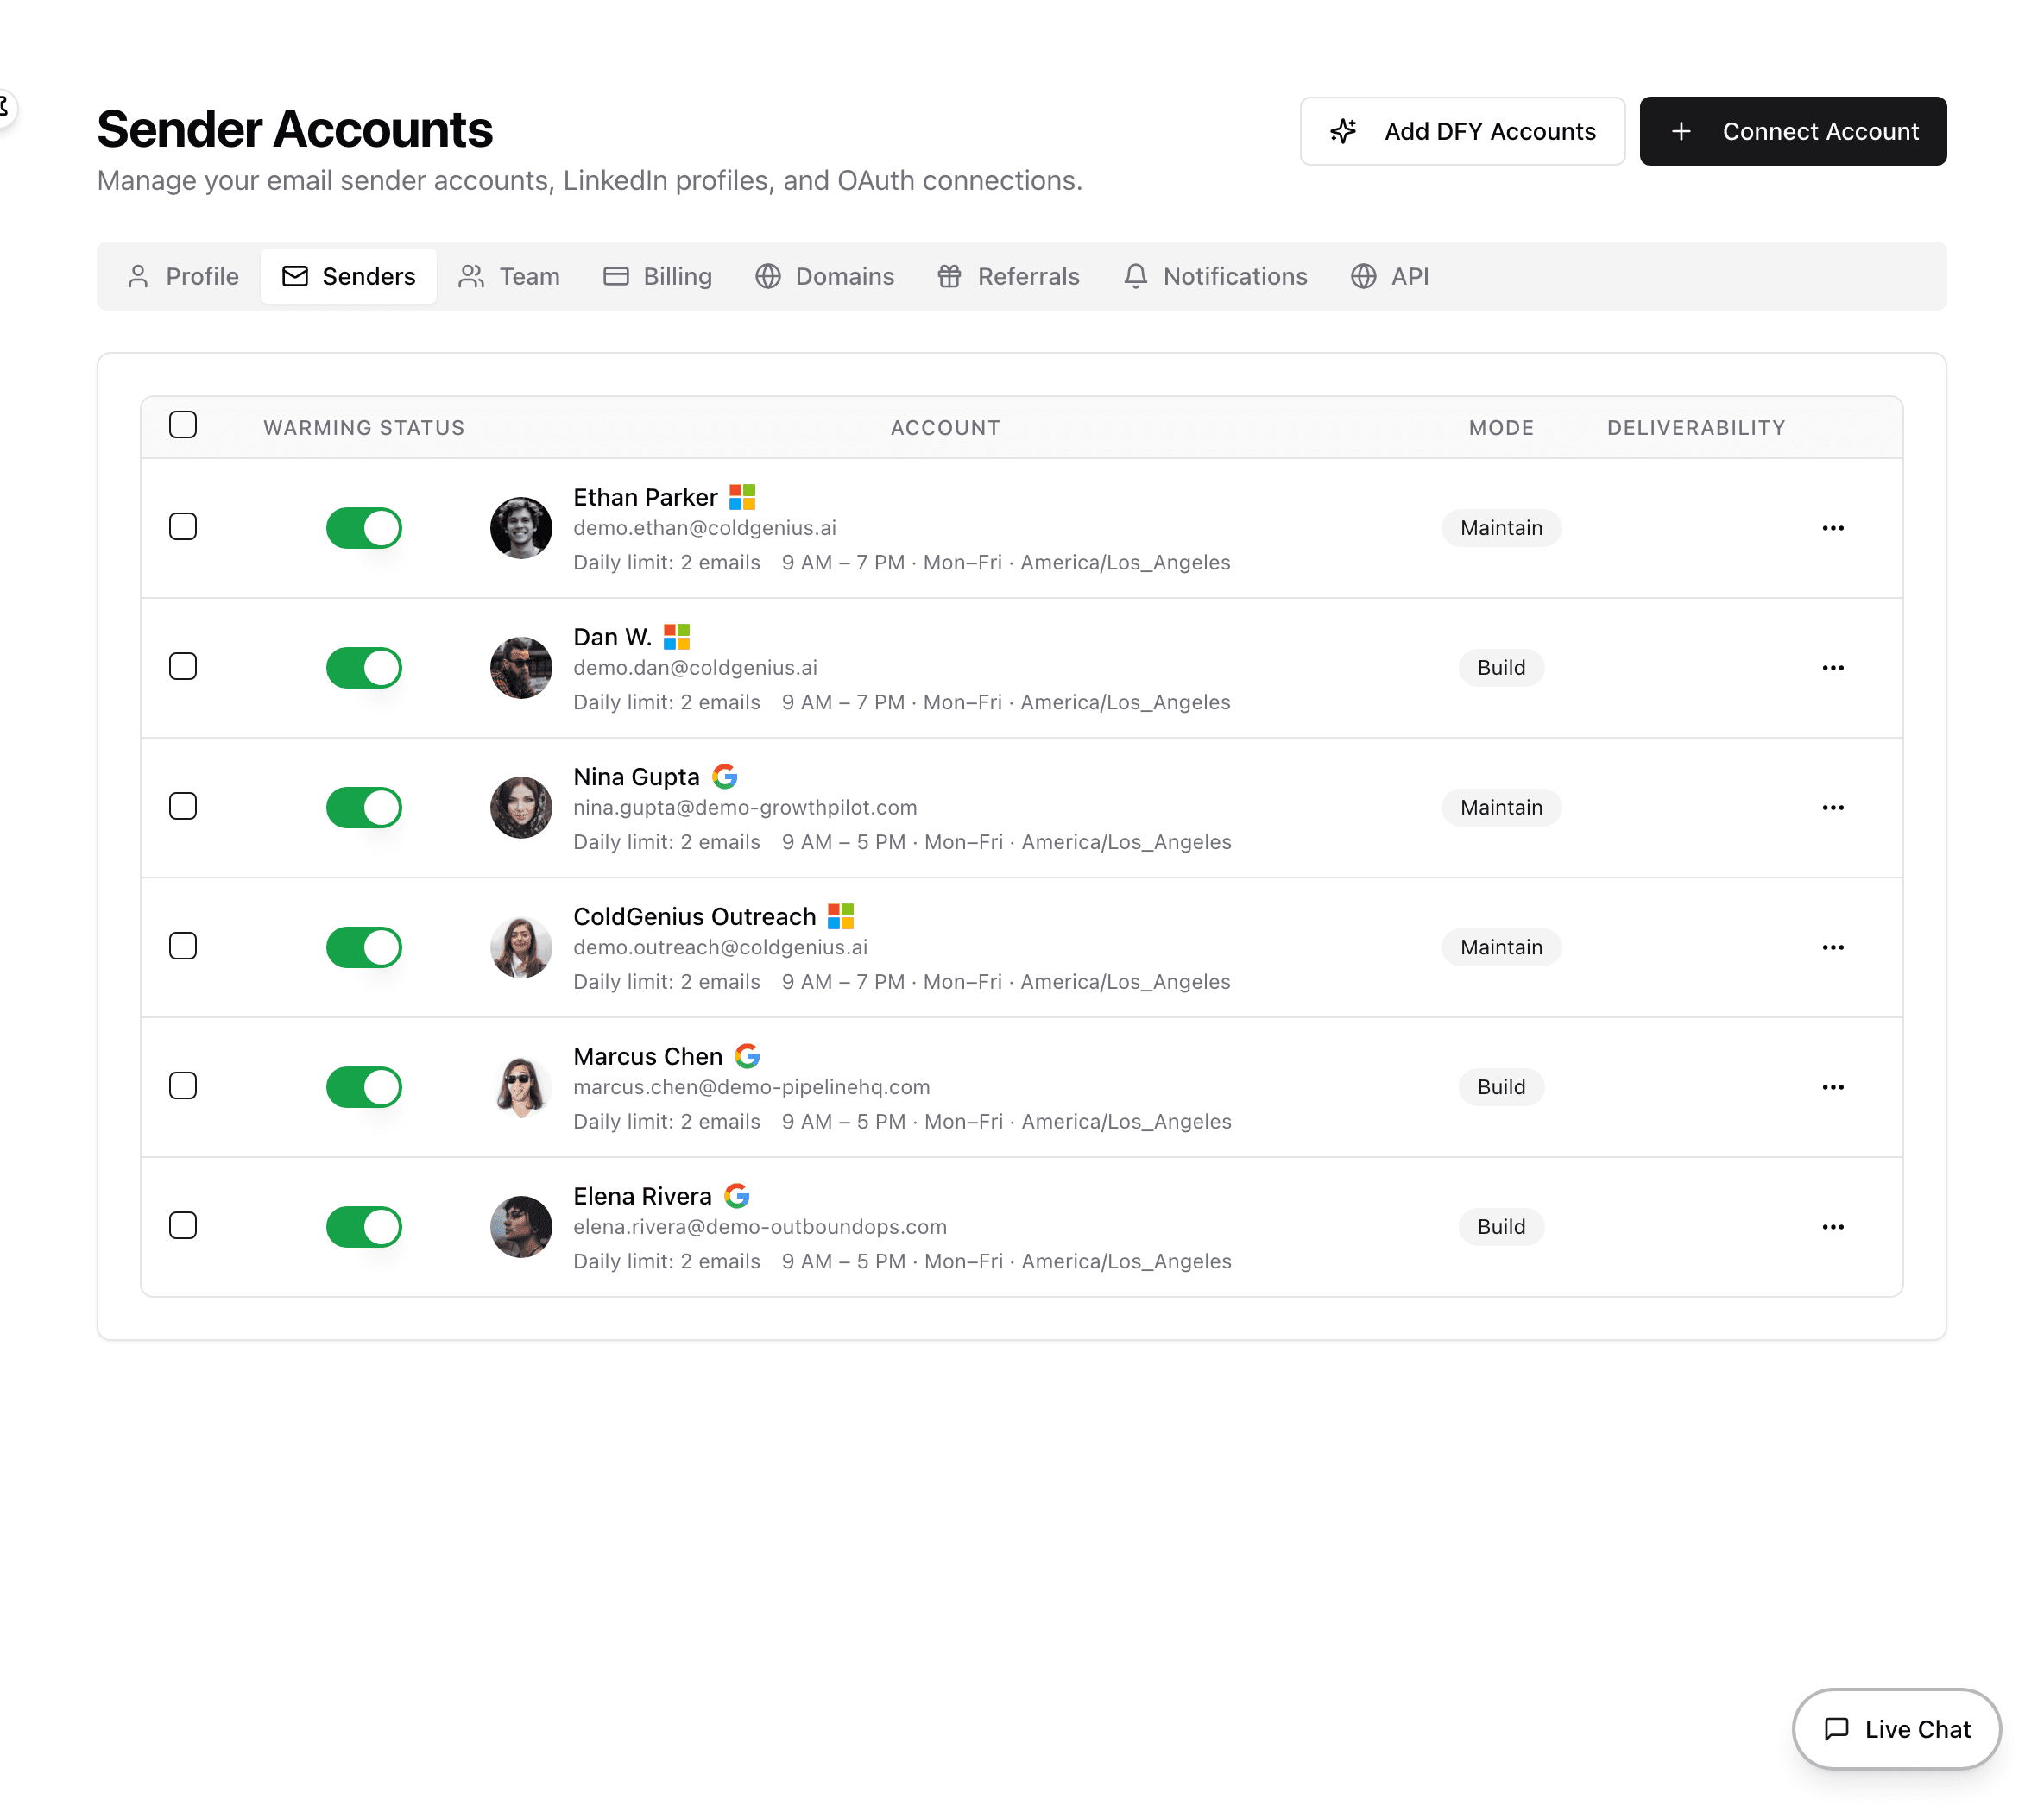Click the Google logo beside Nina Gupta
This screenshot has width=2044, height=1812.
725,777
